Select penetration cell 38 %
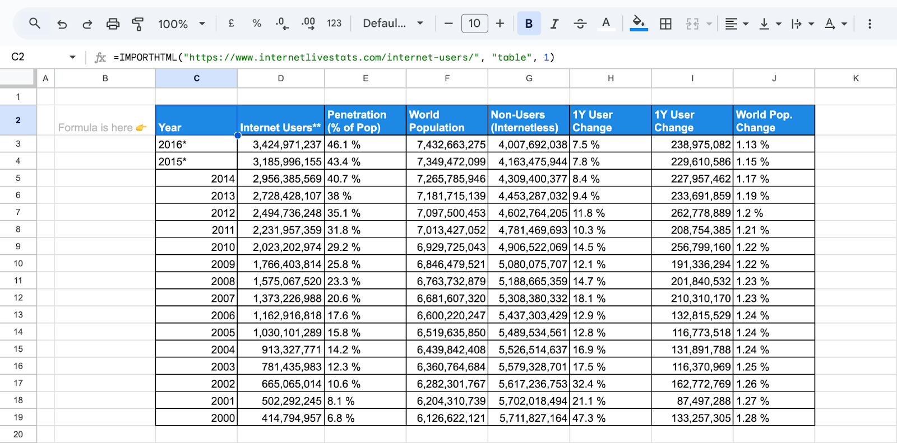The height and width of the screenshot is (443, 897). click(366, 195)
